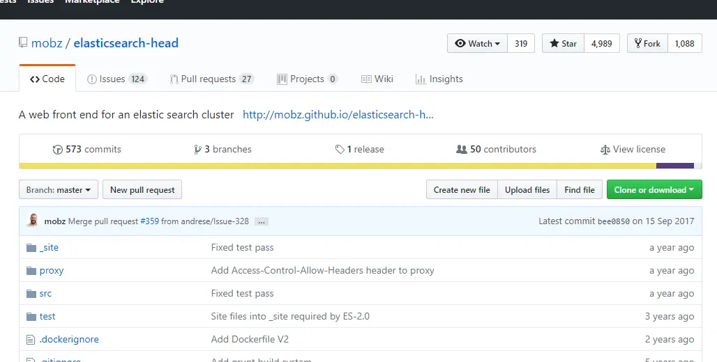The width and height of the screenshot is (717, 362).
Task: Open pull request #359 link
Action: (x=149, y=221)
